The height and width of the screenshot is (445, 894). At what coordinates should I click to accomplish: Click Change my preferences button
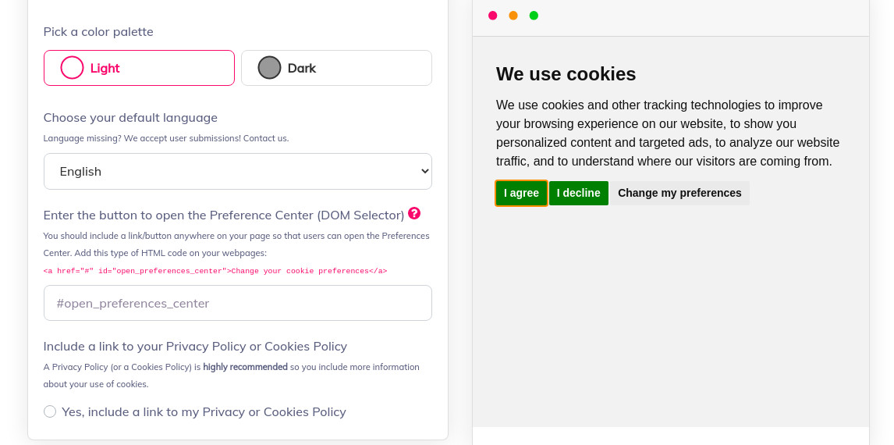point(679,193)
